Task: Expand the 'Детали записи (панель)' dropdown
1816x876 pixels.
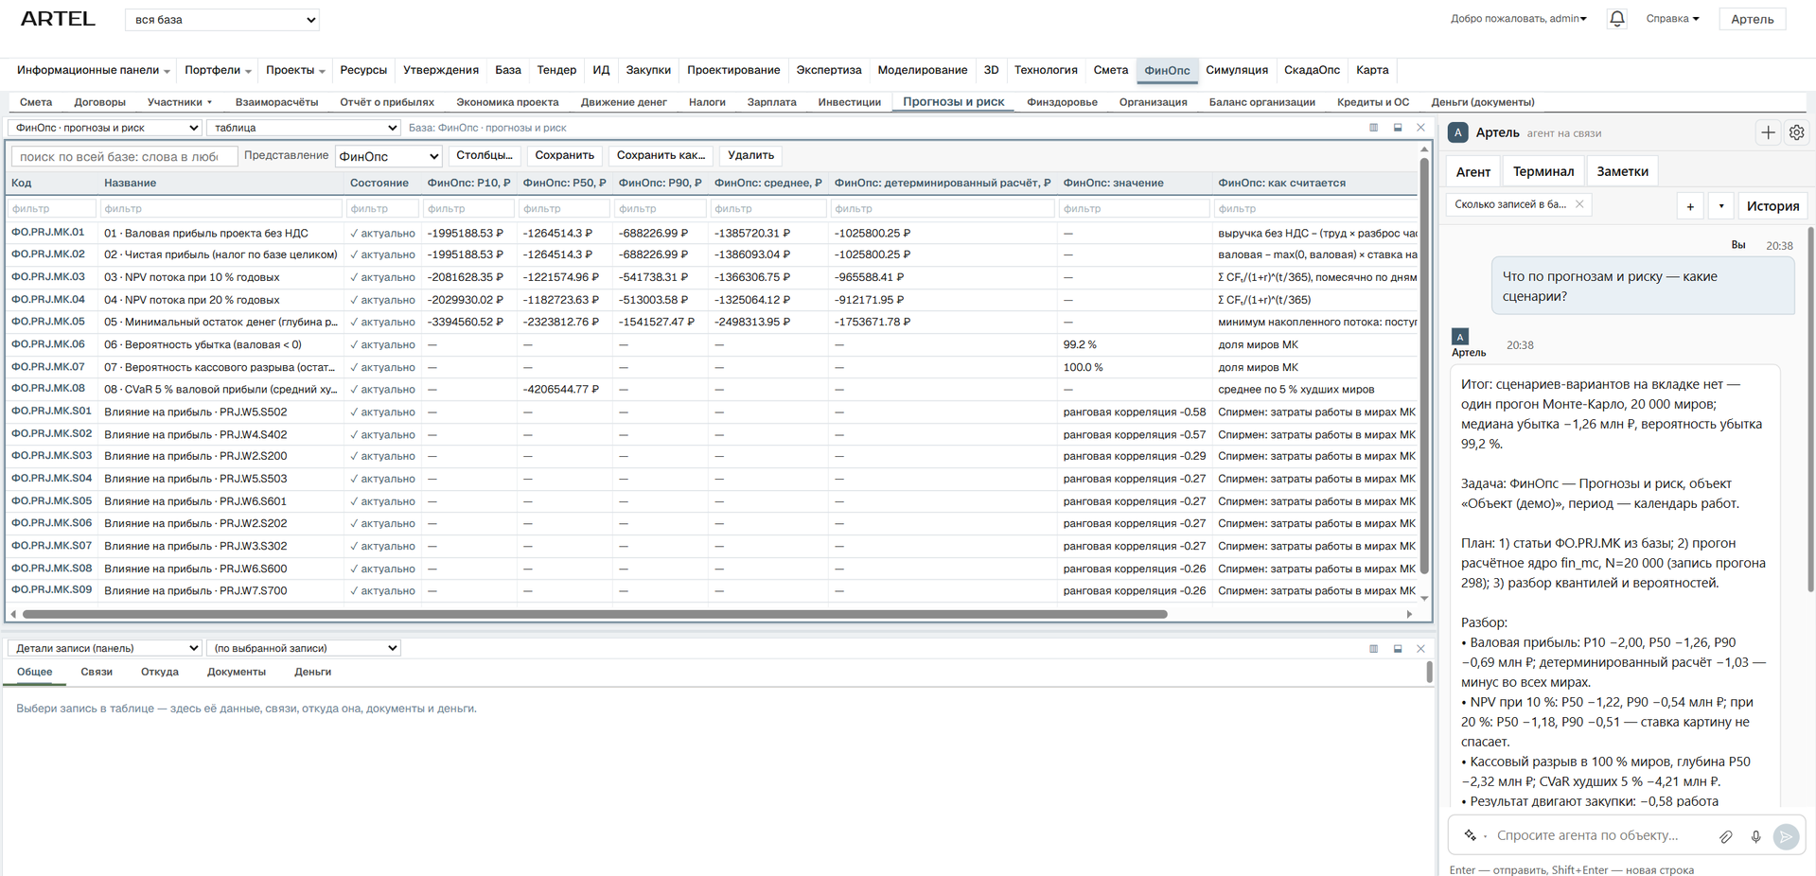Action: (x=105, y=648)
